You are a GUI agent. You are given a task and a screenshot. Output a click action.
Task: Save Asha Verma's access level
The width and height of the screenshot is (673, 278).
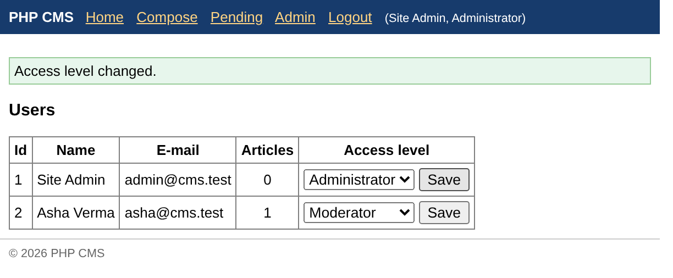click(444, 213)
